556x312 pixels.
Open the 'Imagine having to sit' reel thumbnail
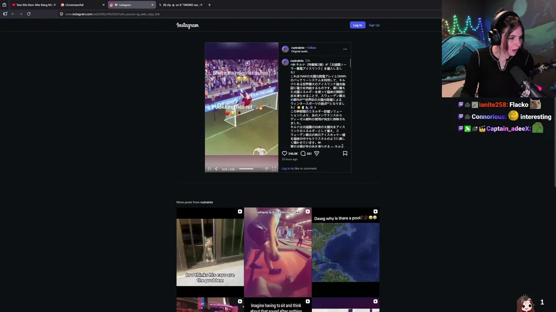[278, 305]
